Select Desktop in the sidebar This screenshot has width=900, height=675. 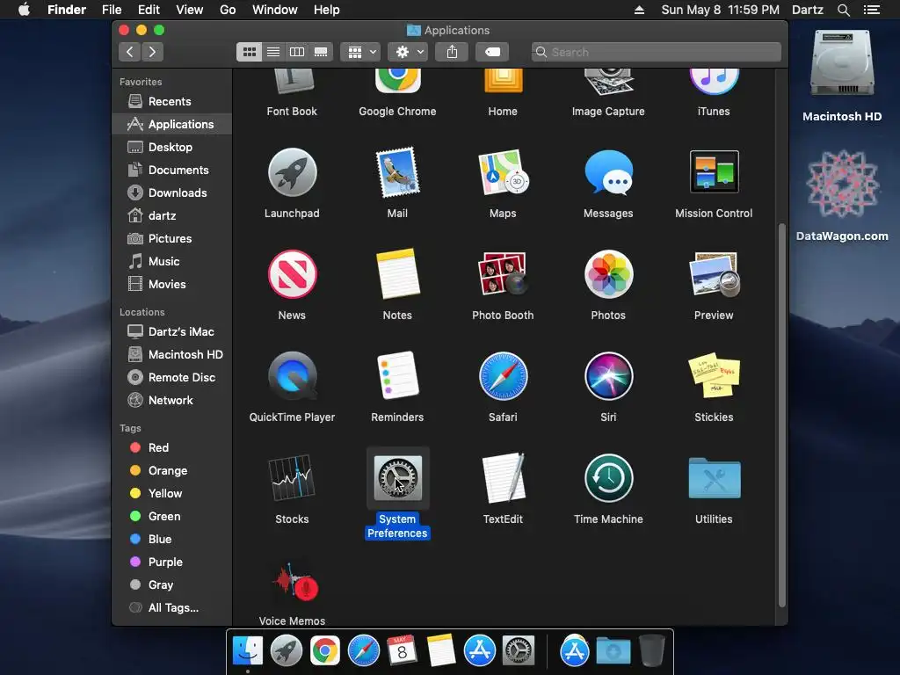click(172, 148)
